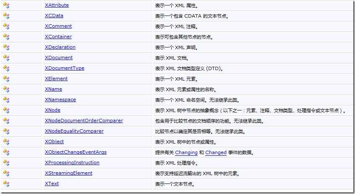Click the class icon beside XStreamingElement
The width and height of the screenshot is (355, 194).
[6, 173]
